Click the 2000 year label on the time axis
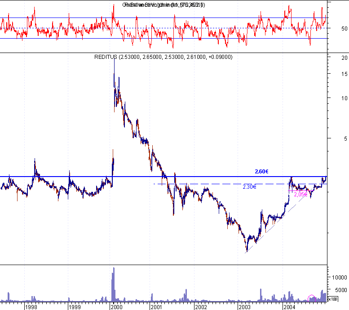 click(117, 307)
